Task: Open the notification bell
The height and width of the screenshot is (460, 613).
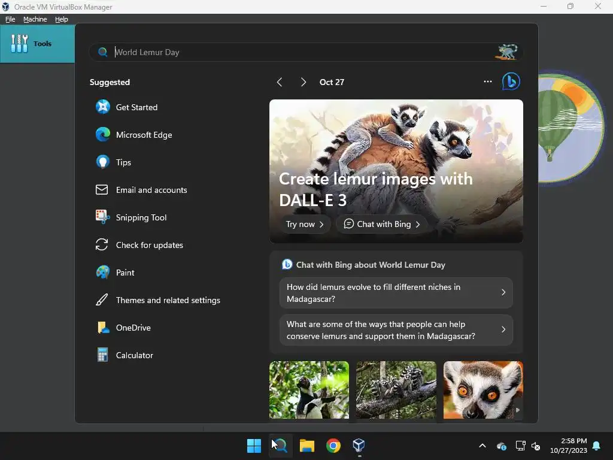Action: tap(597, 446)
